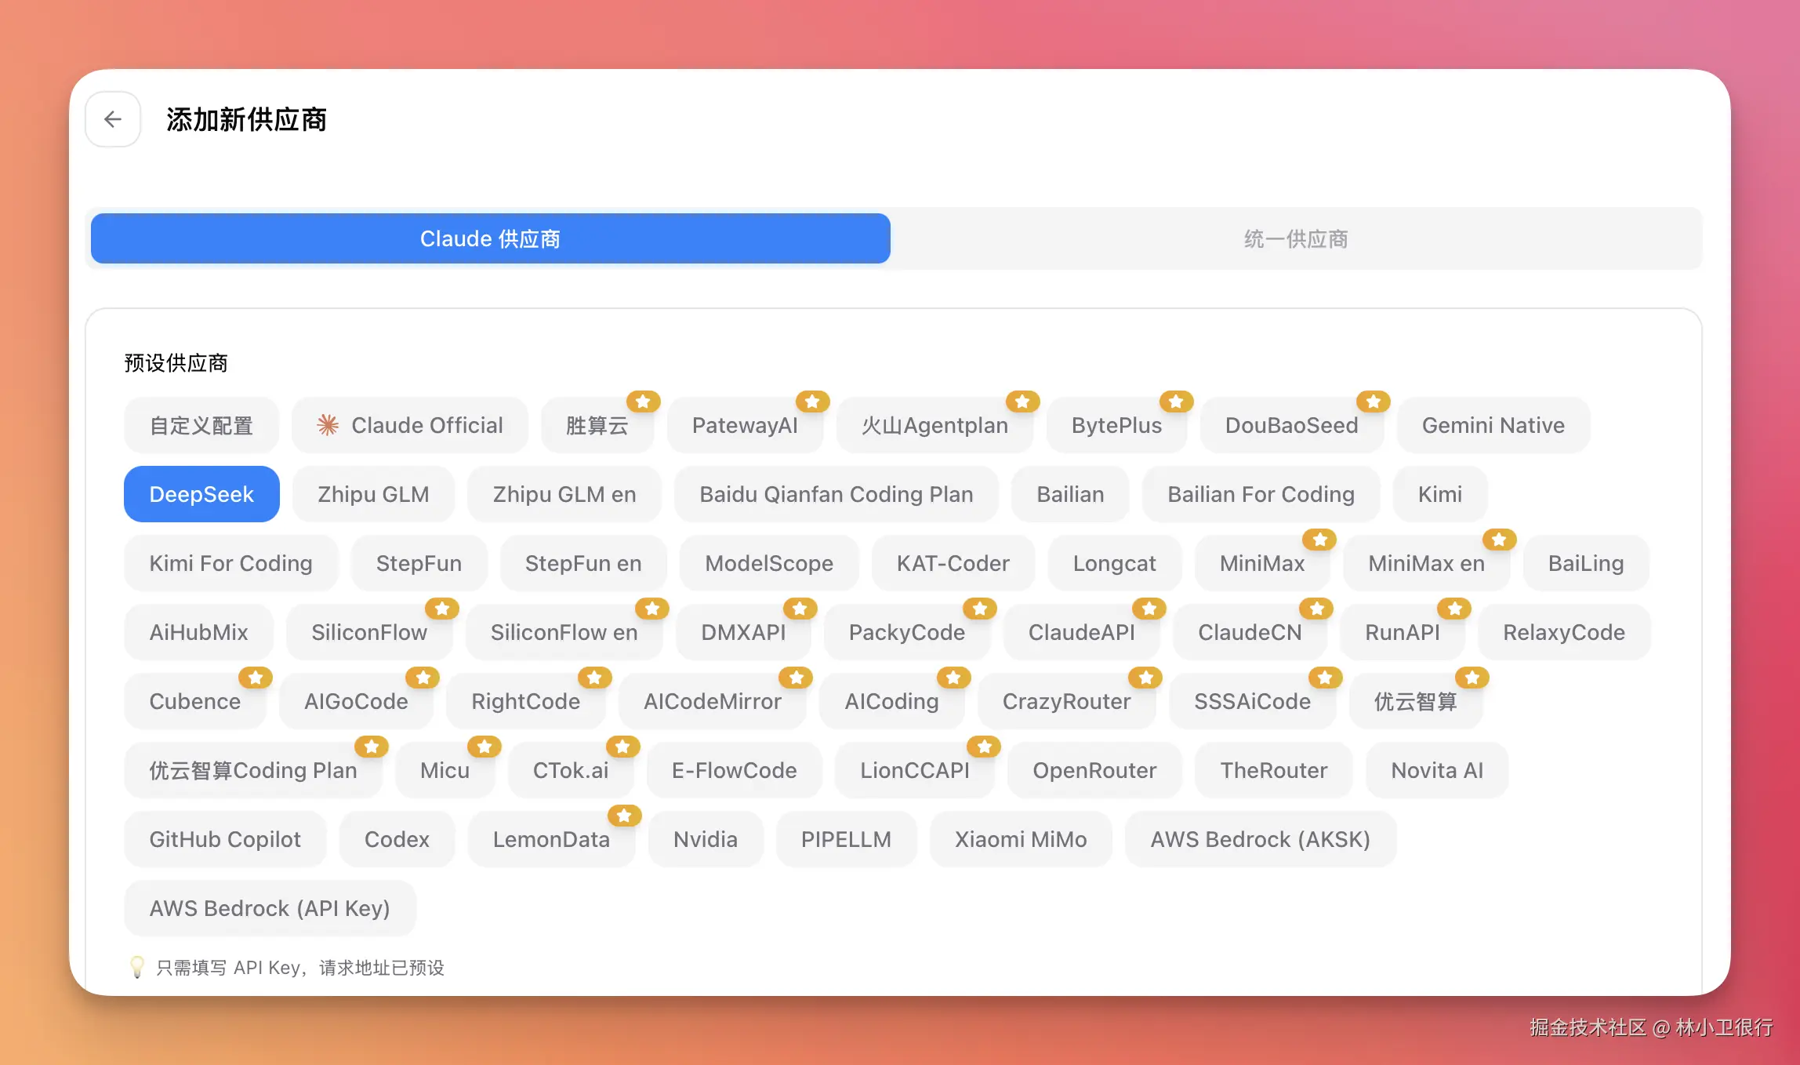The height and width of the screenshot is (1065, 1800).
Task: Choose Nvidia provider
Action: point(706,839)
